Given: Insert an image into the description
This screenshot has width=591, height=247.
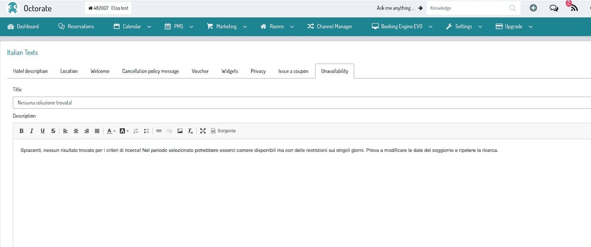Looking at the screenshot, I should click(180, 131).
